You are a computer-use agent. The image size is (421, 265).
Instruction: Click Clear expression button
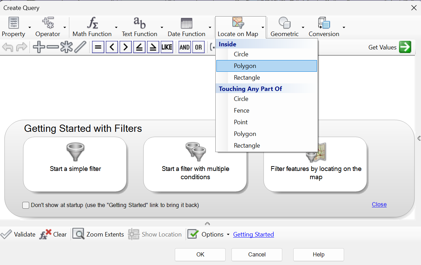tap(53, 234)
